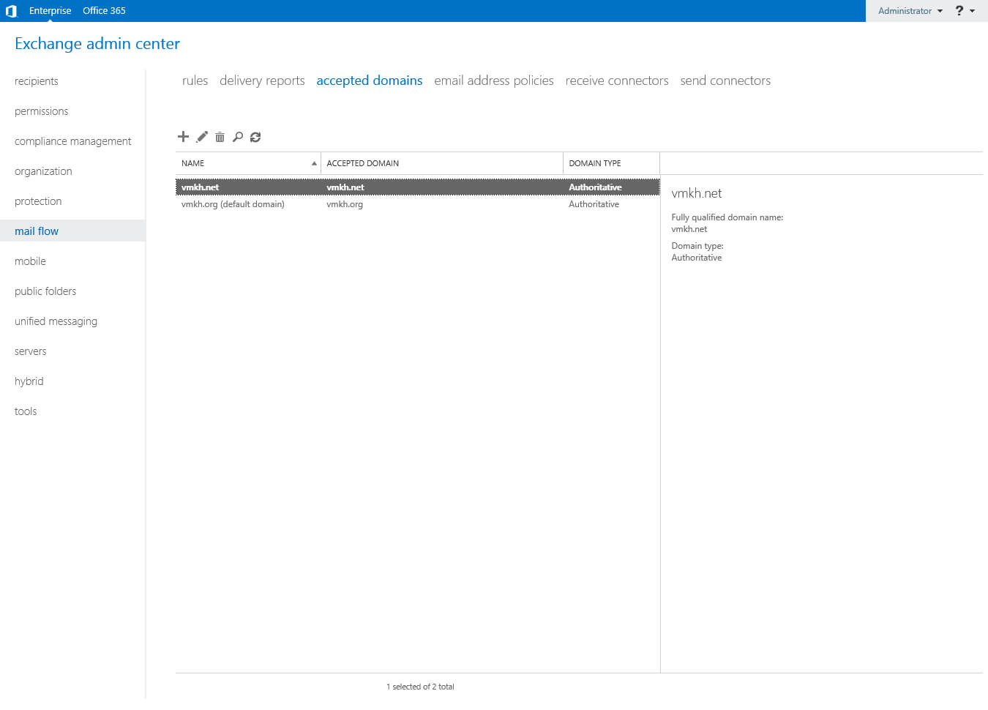Open servers in left navigation

[30, 351]
